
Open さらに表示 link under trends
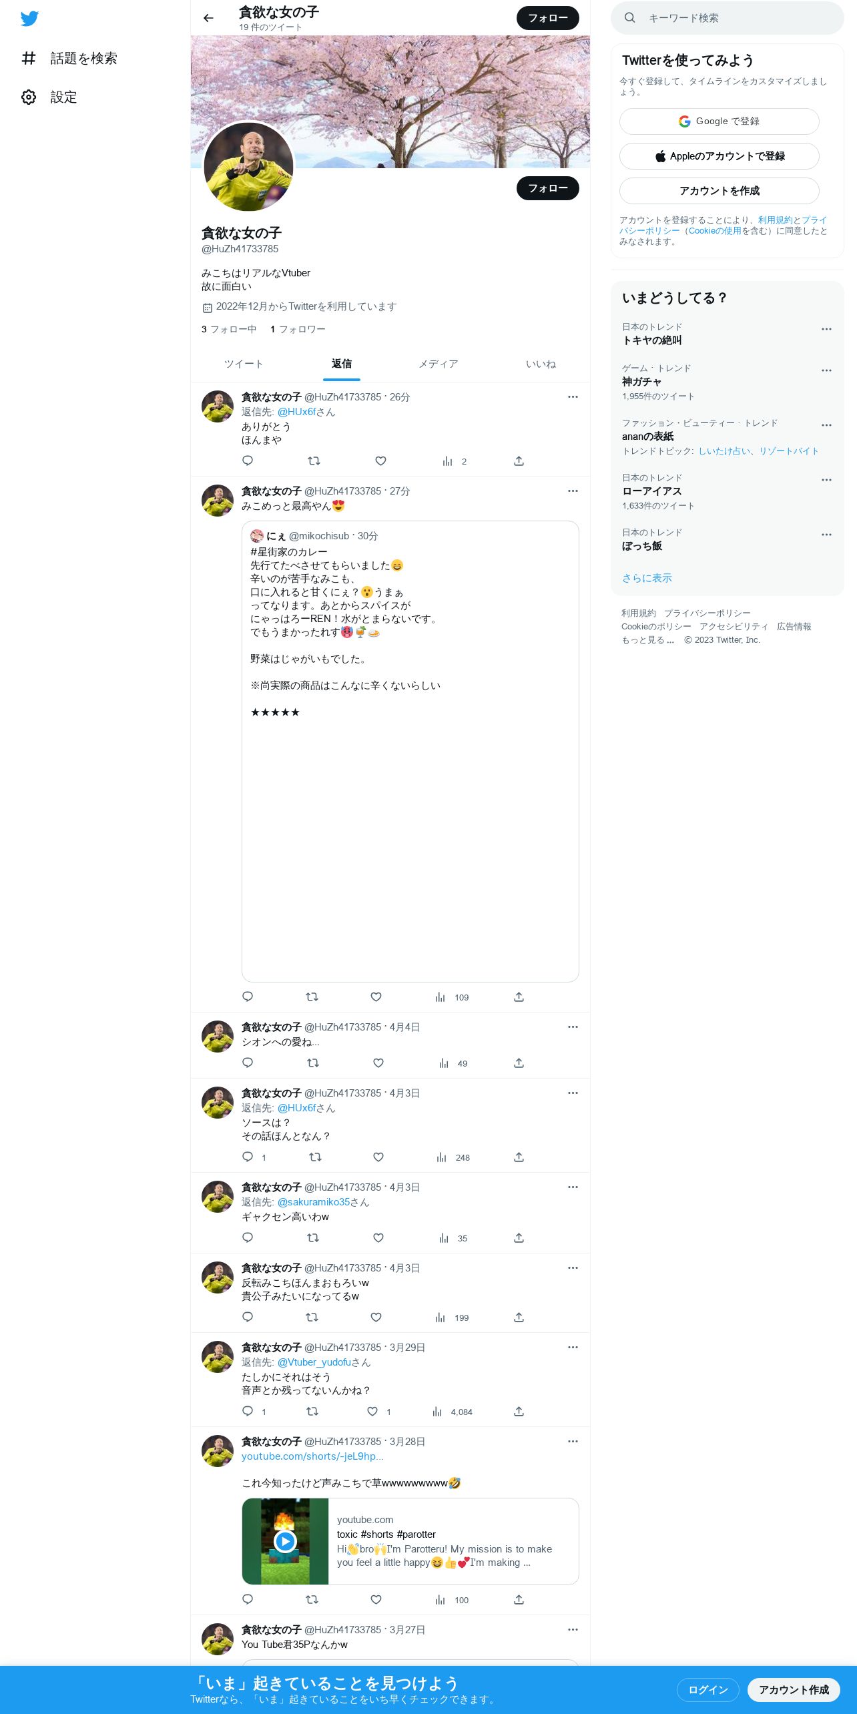tap(647, 578)
